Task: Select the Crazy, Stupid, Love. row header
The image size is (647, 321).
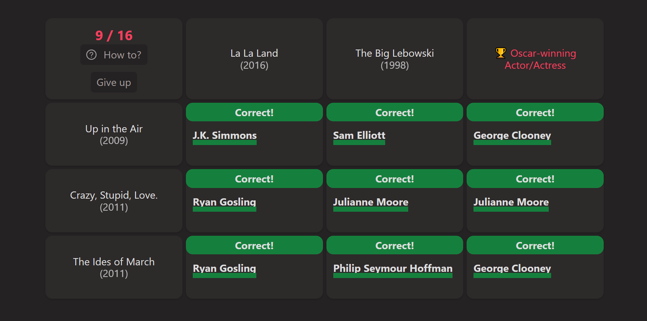Action: coord(114,201)
